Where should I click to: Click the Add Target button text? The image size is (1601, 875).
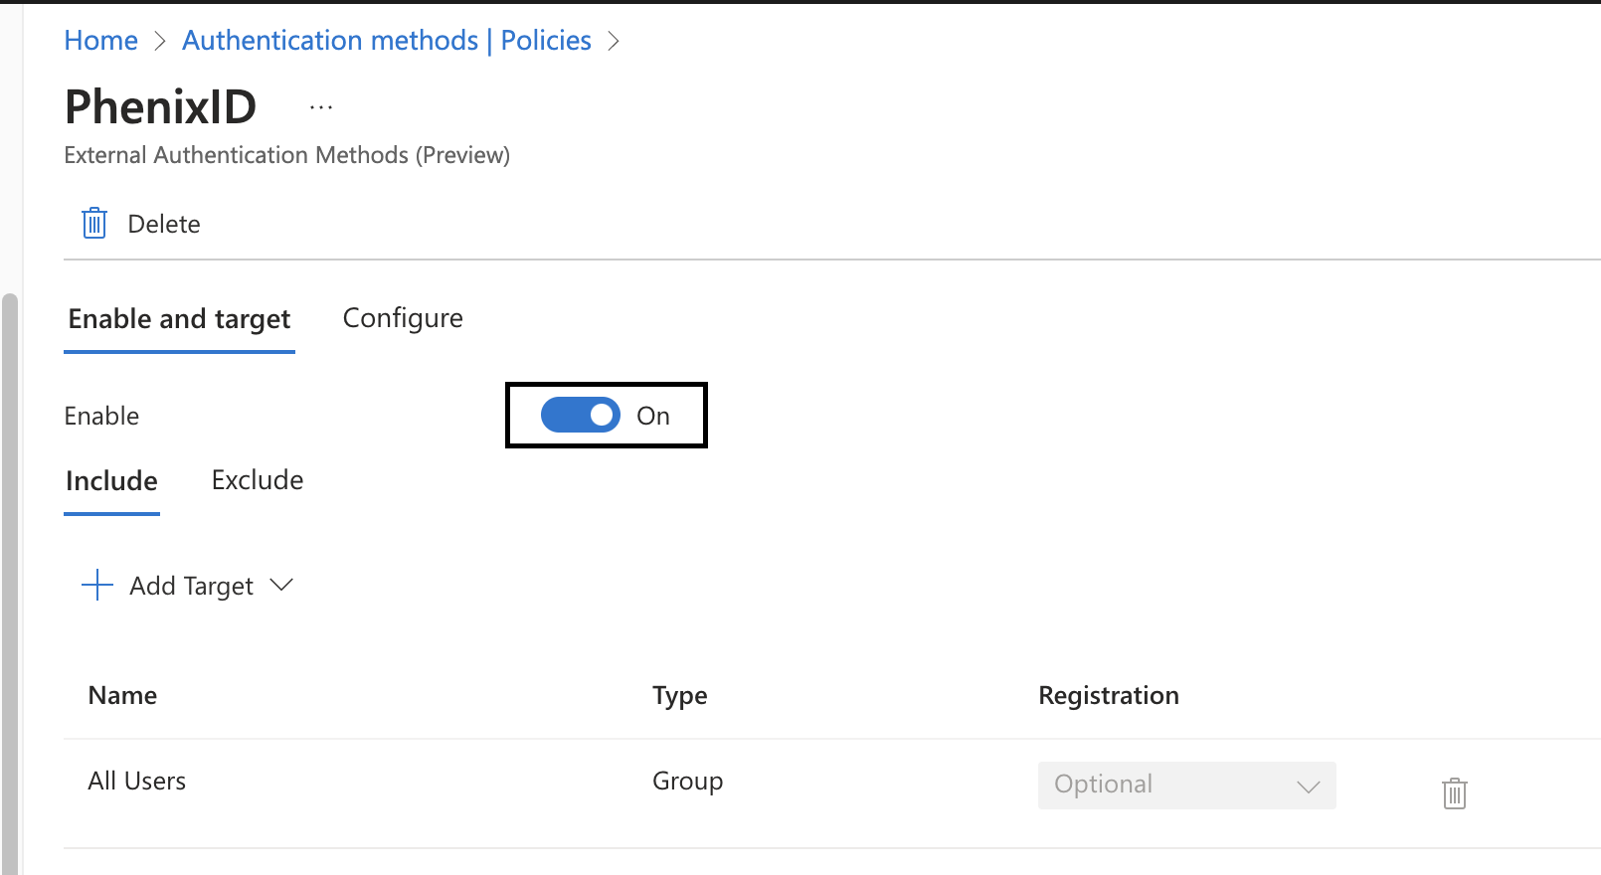tap(191, 587)
